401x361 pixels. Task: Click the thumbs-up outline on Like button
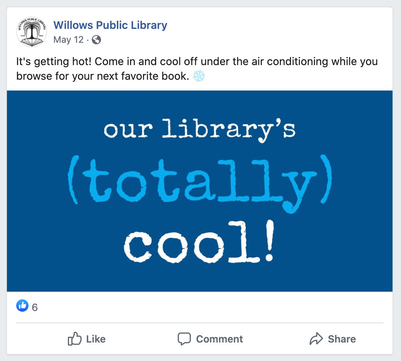(74, 339)
